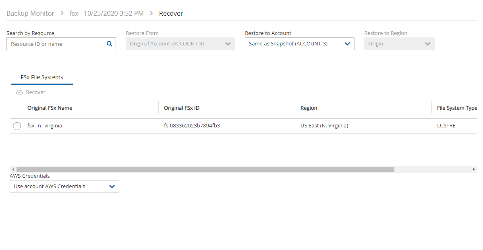Focus the Resource ID or name search field

pyautogui.click(x=56, y=44)
